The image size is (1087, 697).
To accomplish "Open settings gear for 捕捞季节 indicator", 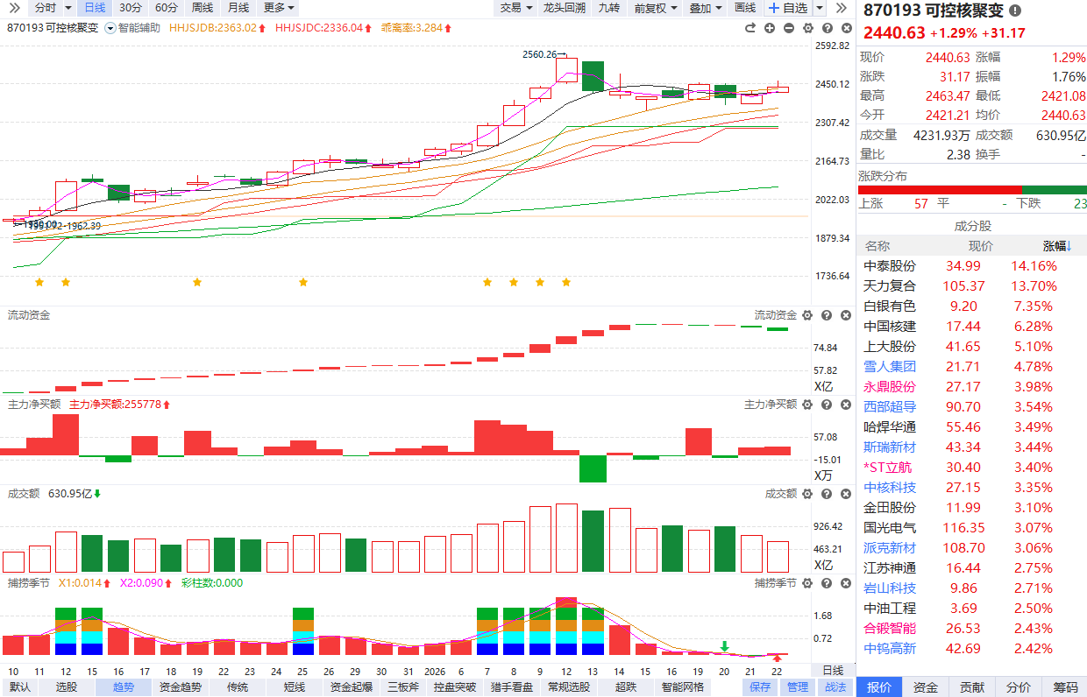I will pos(807,583).
